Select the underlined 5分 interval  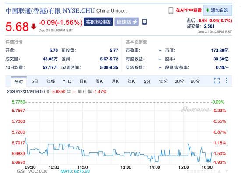[x=147, y=81]
